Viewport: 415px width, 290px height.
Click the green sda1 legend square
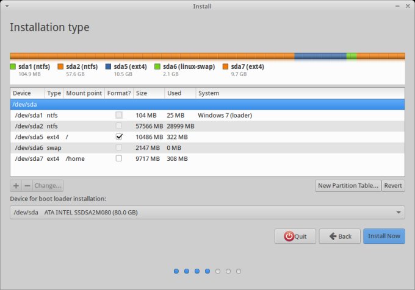click(x=13, y=66)
